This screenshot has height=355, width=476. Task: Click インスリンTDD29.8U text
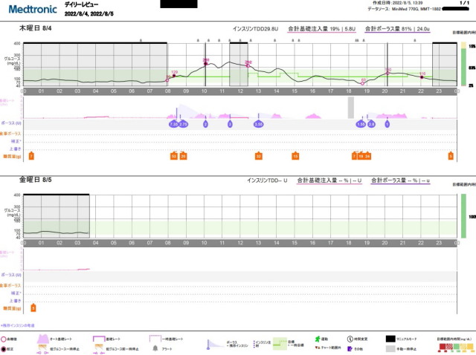tap(255, 29)
